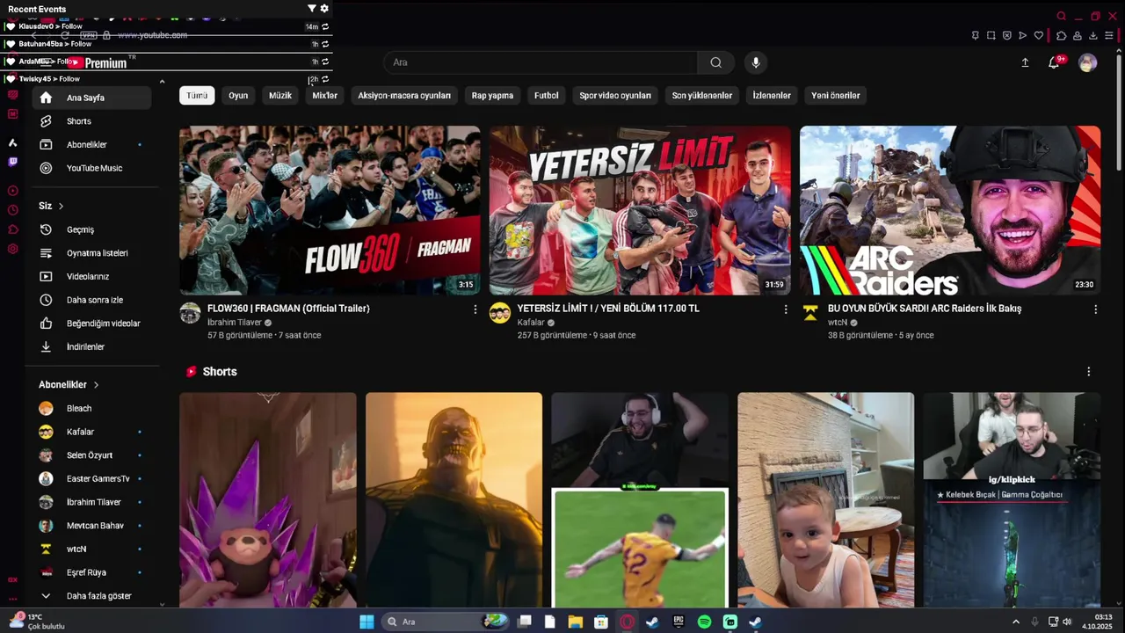Open YouTube Music link
This screenshot has width=1125, height=633.
[92, 168]
